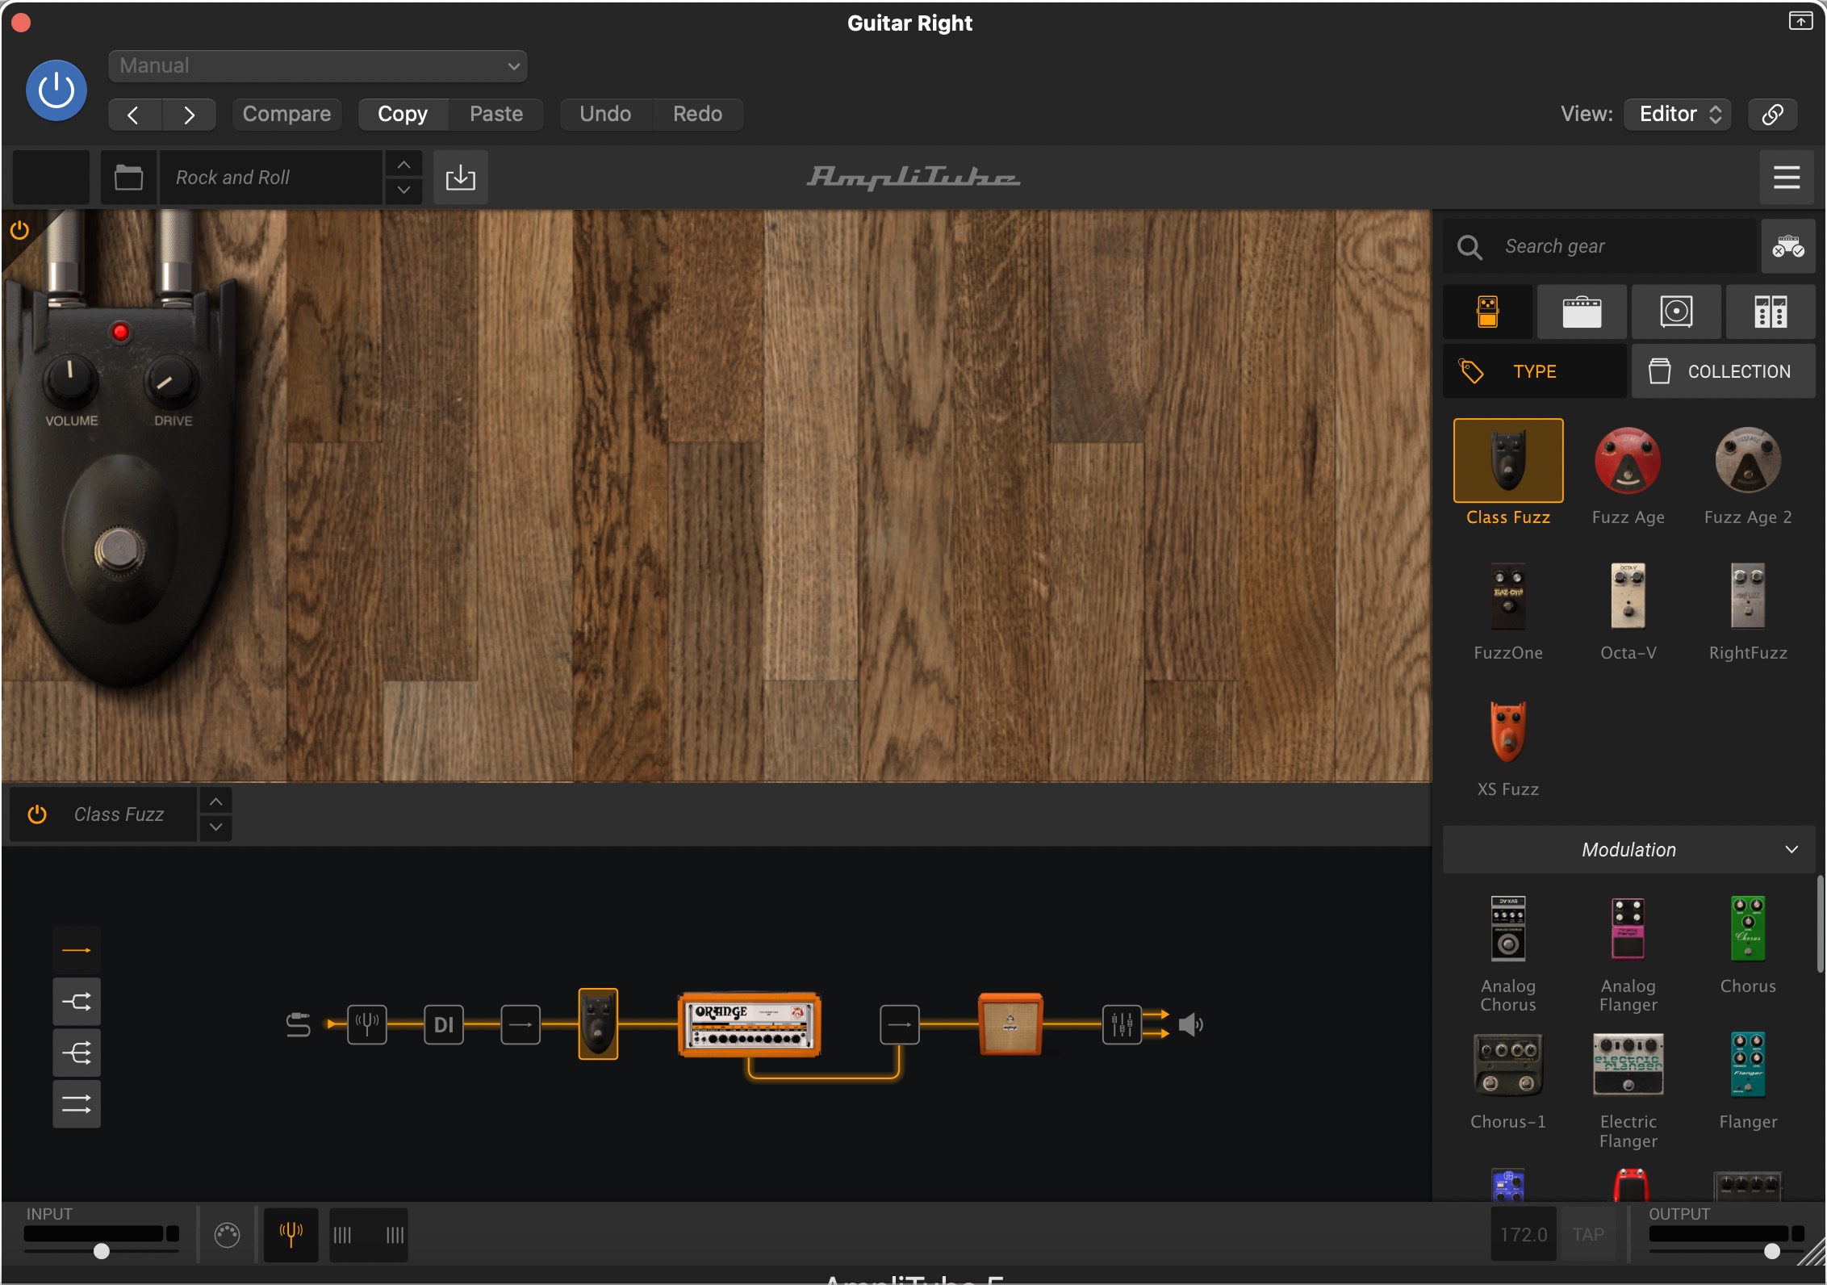The height and width of the screenshot is (1285, 1827).
Task: Click the TAP tempo button
Action: pos(1588,1234)
